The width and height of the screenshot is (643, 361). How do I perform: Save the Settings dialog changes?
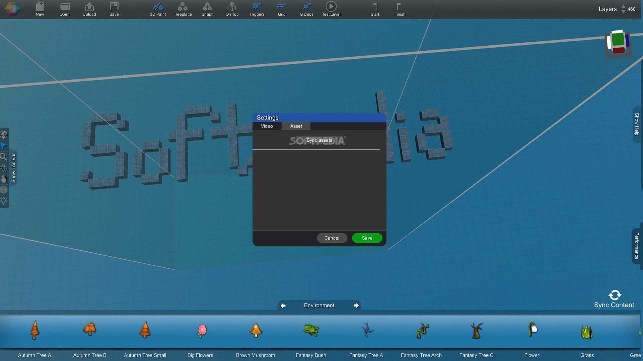pyautogui.click(x=367, y=238)
